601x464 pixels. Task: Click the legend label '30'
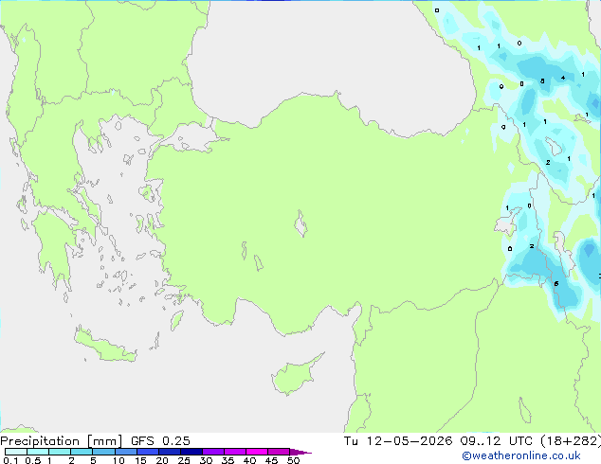coord(207,460)
